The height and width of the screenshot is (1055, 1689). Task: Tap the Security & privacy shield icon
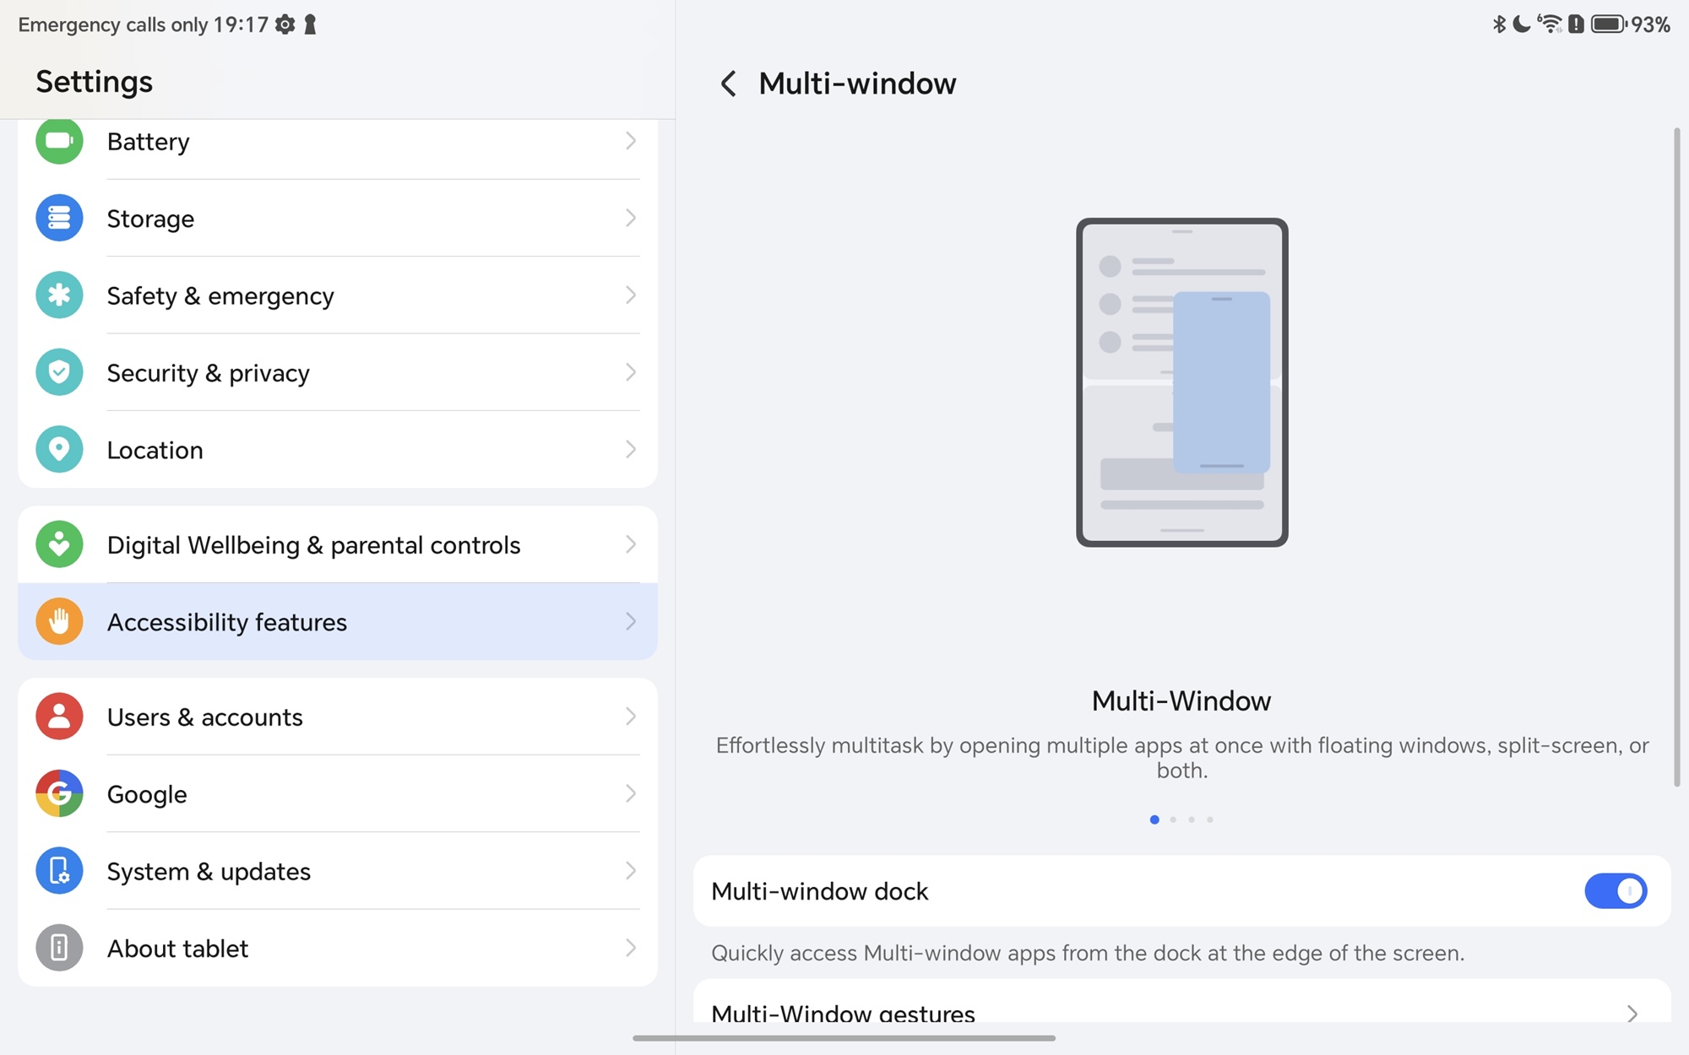pyautogui.click(x=59, y=372)
